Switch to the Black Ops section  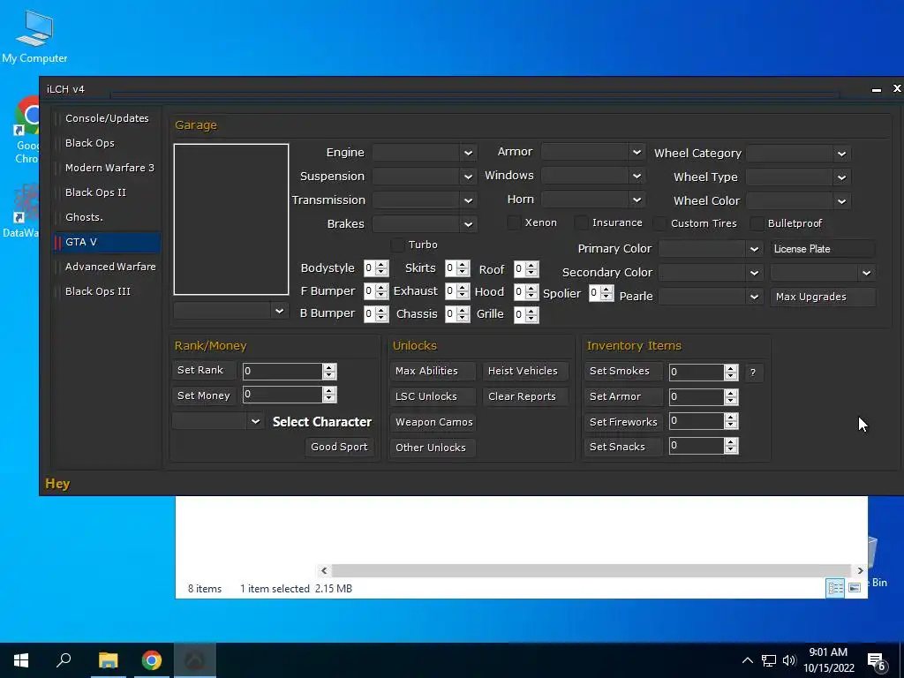[107, 143]
